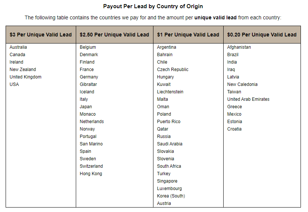308x212 pixels.
Task: Click the Korea (South) entry
Action: tap(171, 196)
